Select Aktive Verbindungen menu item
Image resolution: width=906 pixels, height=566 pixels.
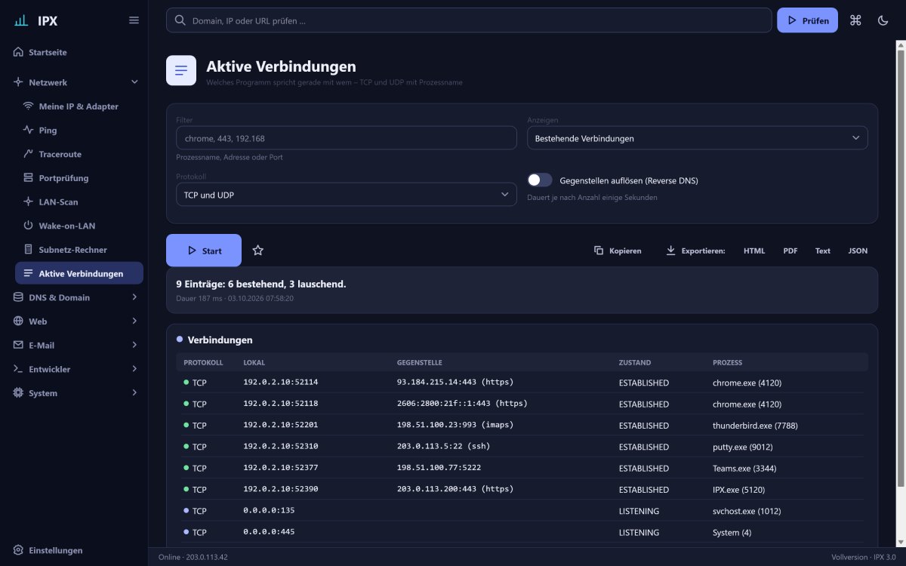(79, 273)
